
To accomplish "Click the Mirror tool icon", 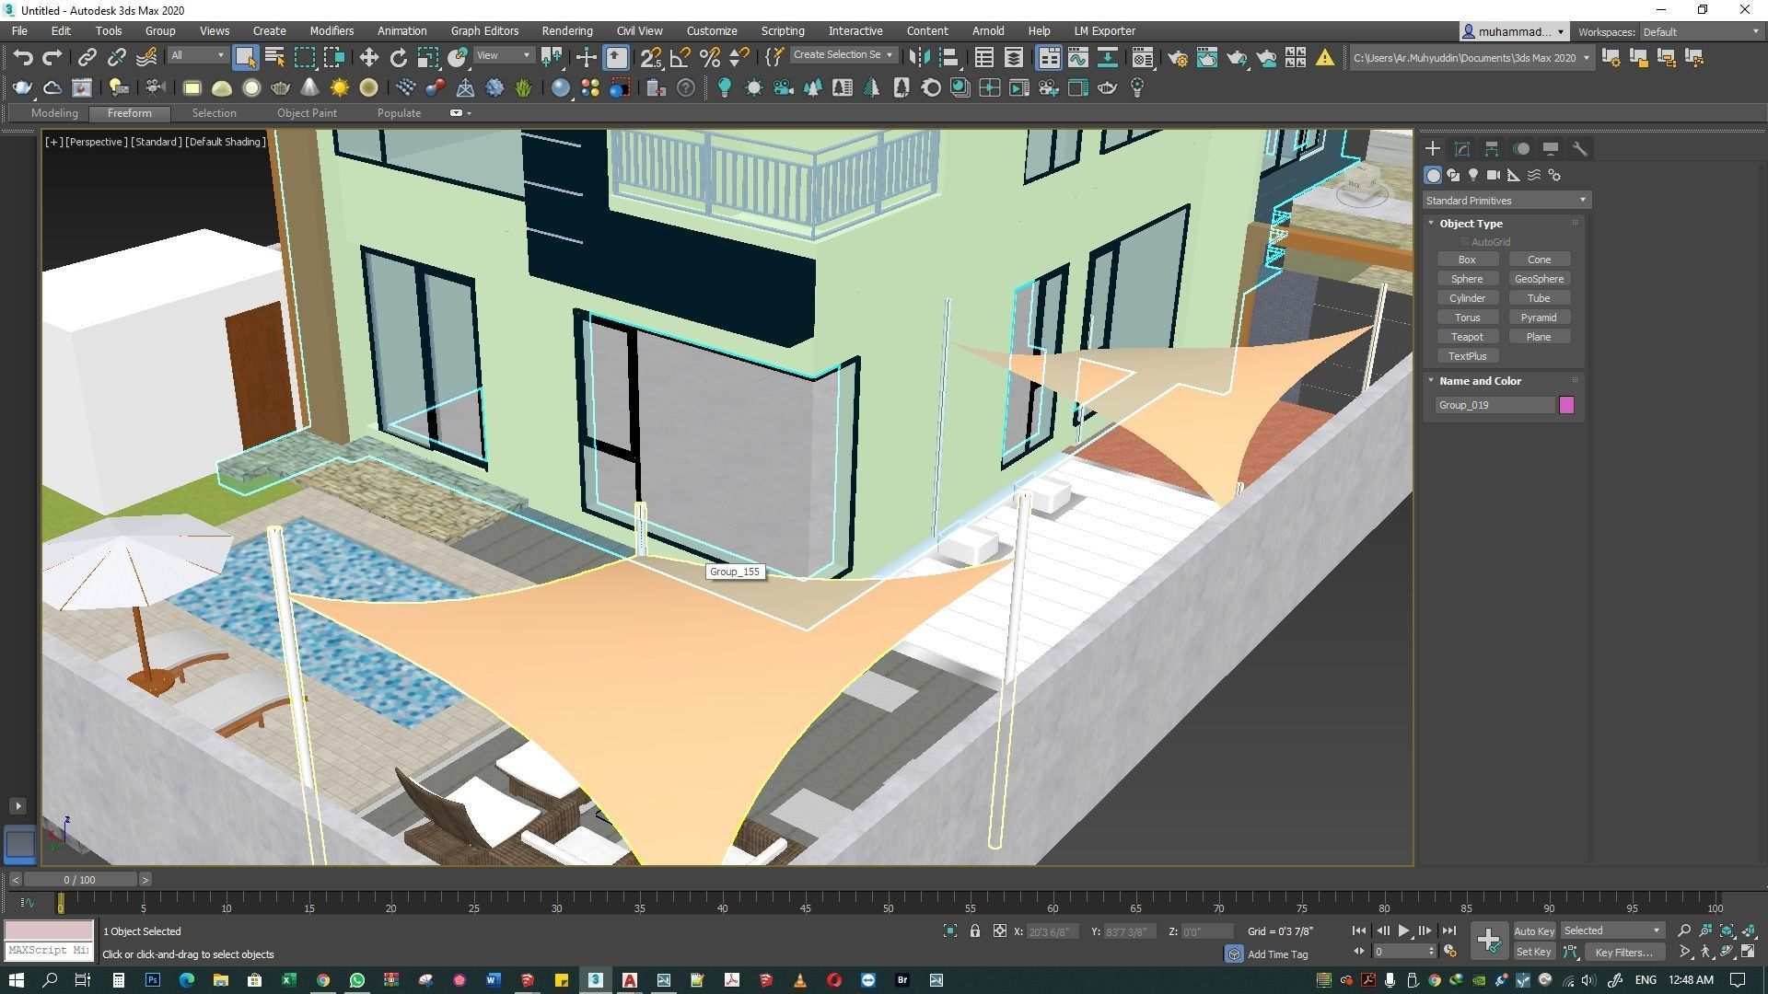I will tap(918, 58).
